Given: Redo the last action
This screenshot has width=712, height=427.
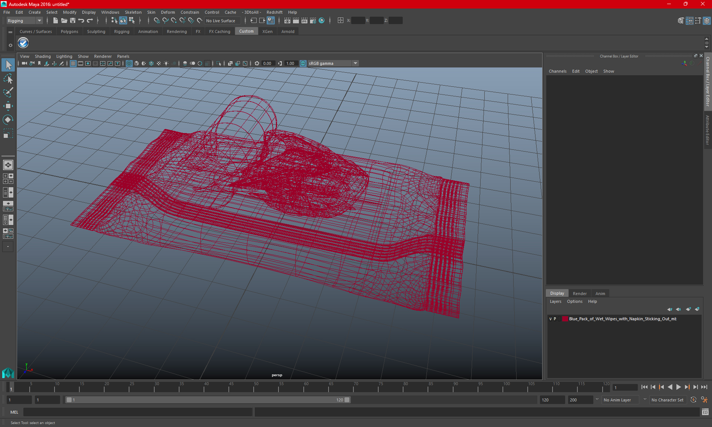Looking at the screenshot, I should [90, 21].
